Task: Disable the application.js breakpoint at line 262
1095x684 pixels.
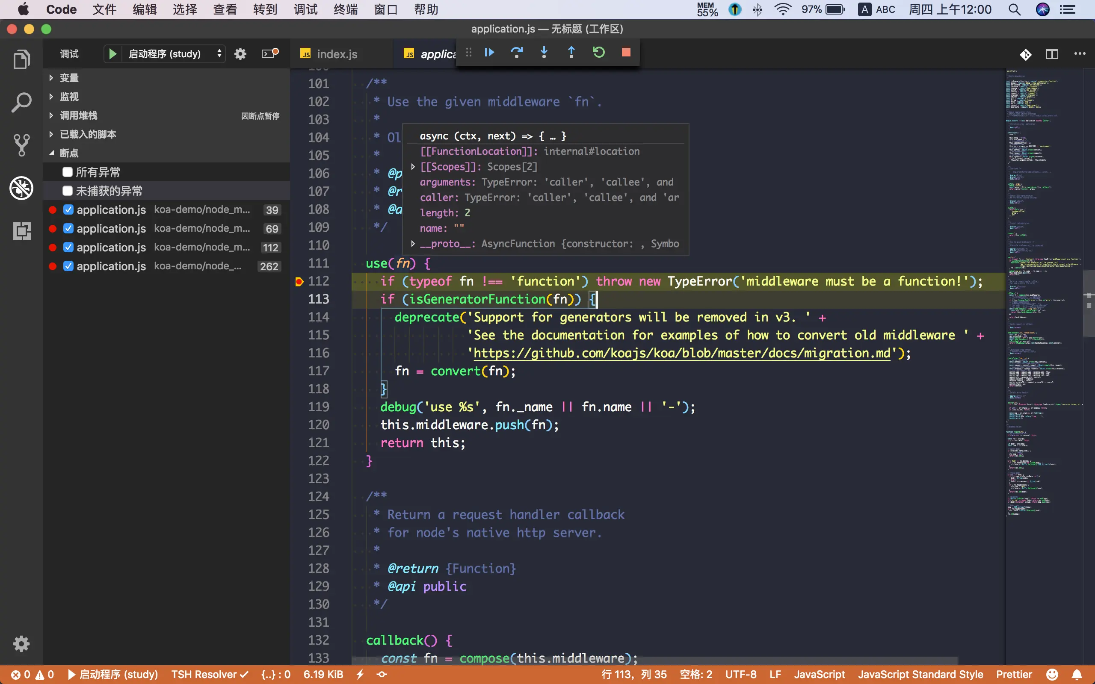Action: [68, 266]
